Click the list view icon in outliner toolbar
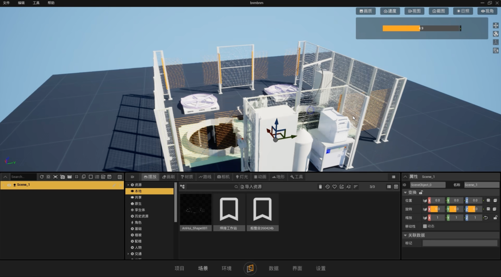Image resolution: width=501 pixels, height=277 pixels. (97, 177)
